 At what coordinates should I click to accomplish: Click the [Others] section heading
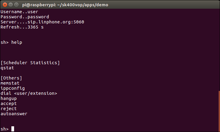(11, 78)
